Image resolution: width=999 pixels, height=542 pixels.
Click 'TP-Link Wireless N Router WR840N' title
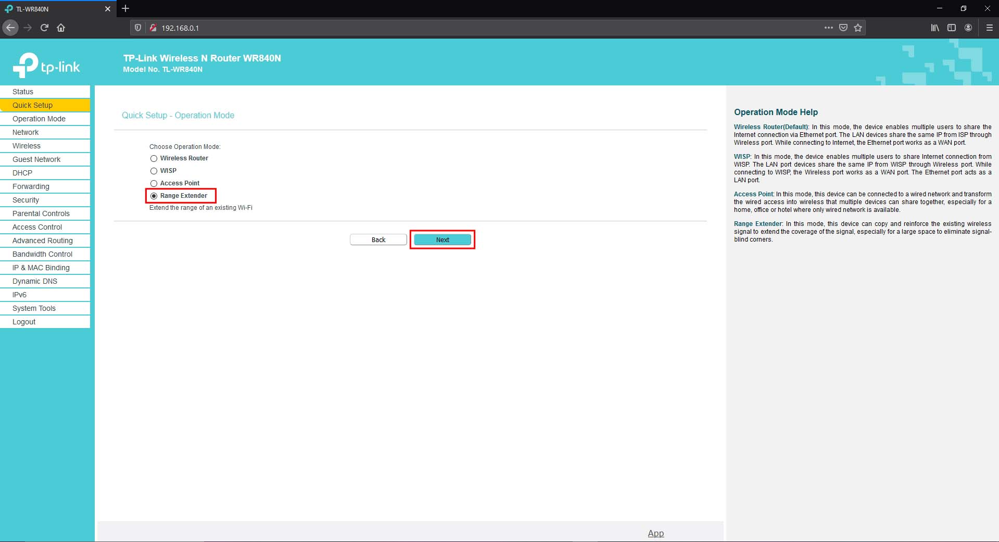[202, 58]
